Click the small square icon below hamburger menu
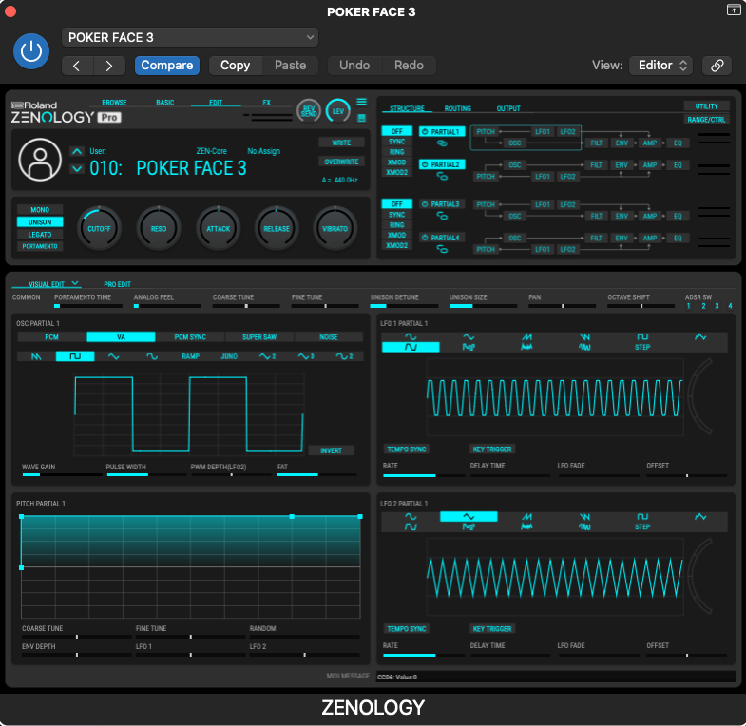Viewport: 746px width, 726px height. [361, 118]
